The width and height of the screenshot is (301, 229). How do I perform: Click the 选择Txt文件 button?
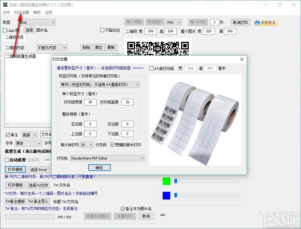38,185
